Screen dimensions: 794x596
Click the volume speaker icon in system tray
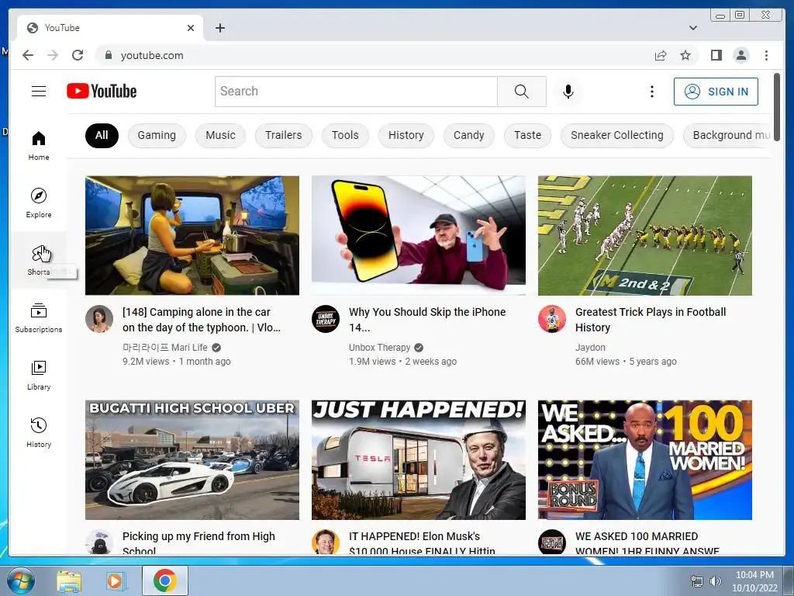pos(715,581)
